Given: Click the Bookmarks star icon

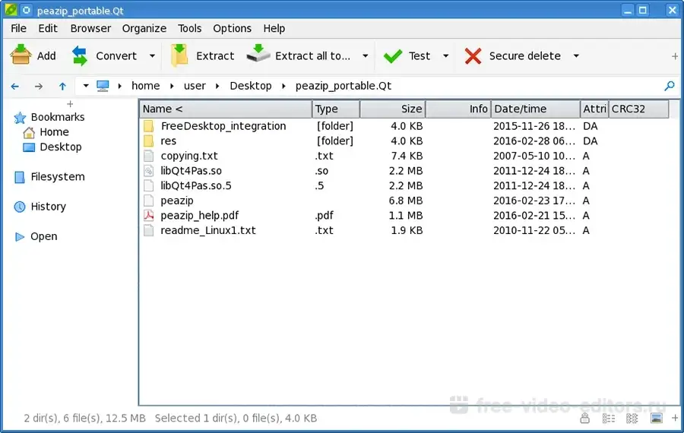Looking at the screenshot, I should coord(20,118).
